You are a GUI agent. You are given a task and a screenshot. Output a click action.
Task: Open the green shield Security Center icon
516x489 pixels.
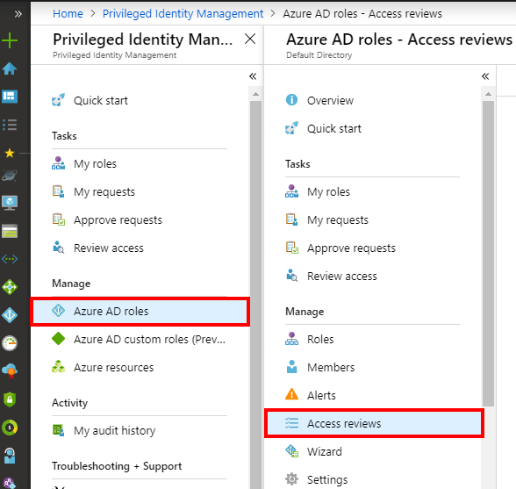coord(10,399)
